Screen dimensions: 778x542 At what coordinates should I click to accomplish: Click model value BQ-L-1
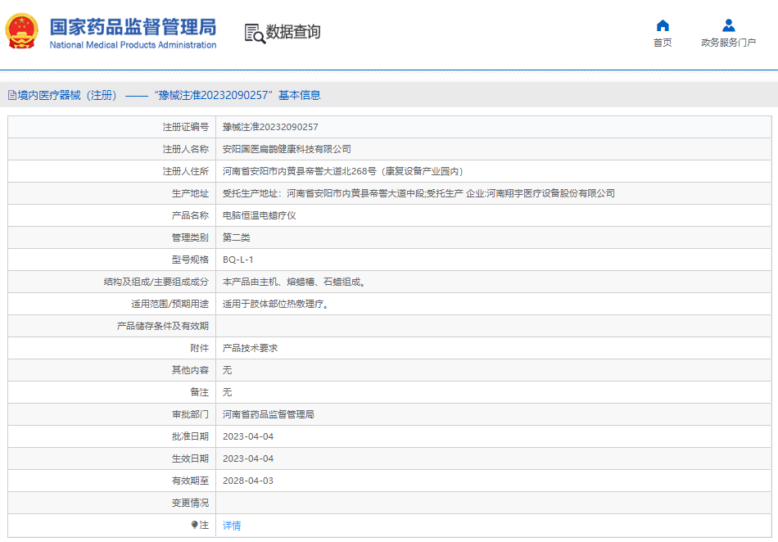tap(238, 260)
